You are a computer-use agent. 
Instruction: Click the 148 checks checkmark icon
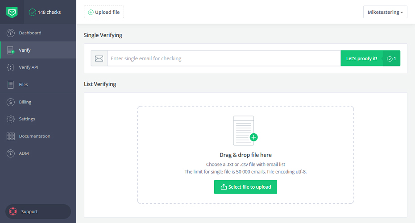[32, 12]
